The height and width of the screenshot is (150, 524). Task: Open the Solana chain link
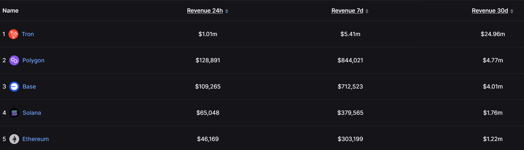click(x=32, y=113)
